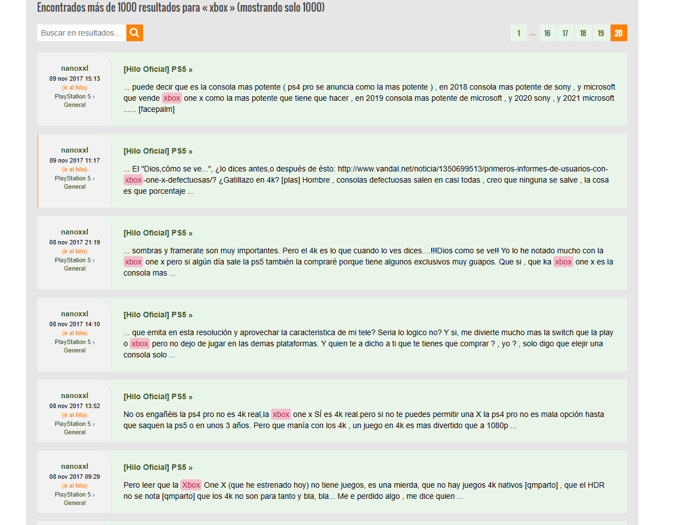Screen dimensions: 678x525
Task: Open 'General' subforum on the 08 nov 14:10 post
Action: point(75,350)
